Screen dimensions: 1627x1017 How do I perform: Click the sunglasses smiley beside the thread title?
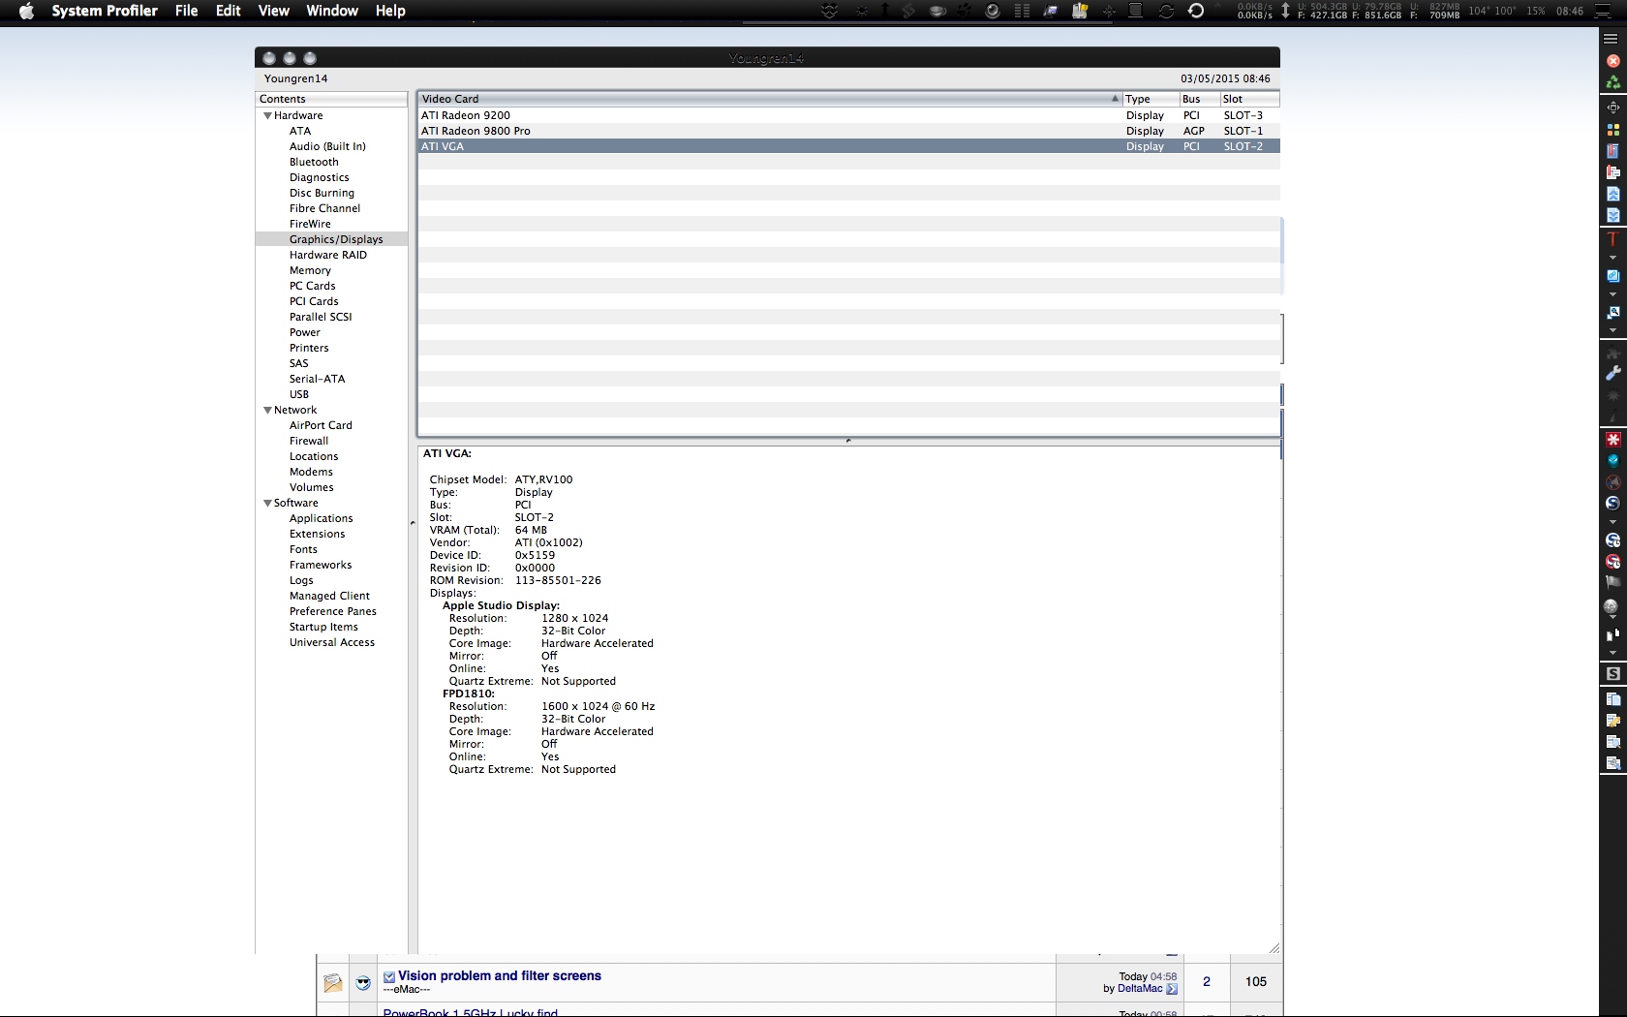361,982
